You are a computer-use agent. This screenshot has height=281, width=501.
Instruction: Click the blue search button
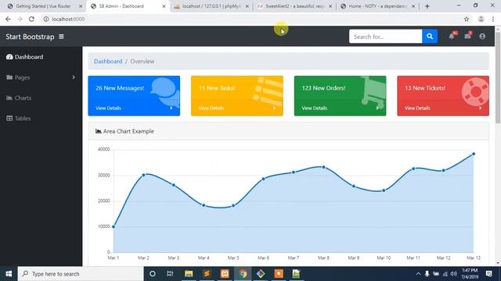click(x=430, y=37)
